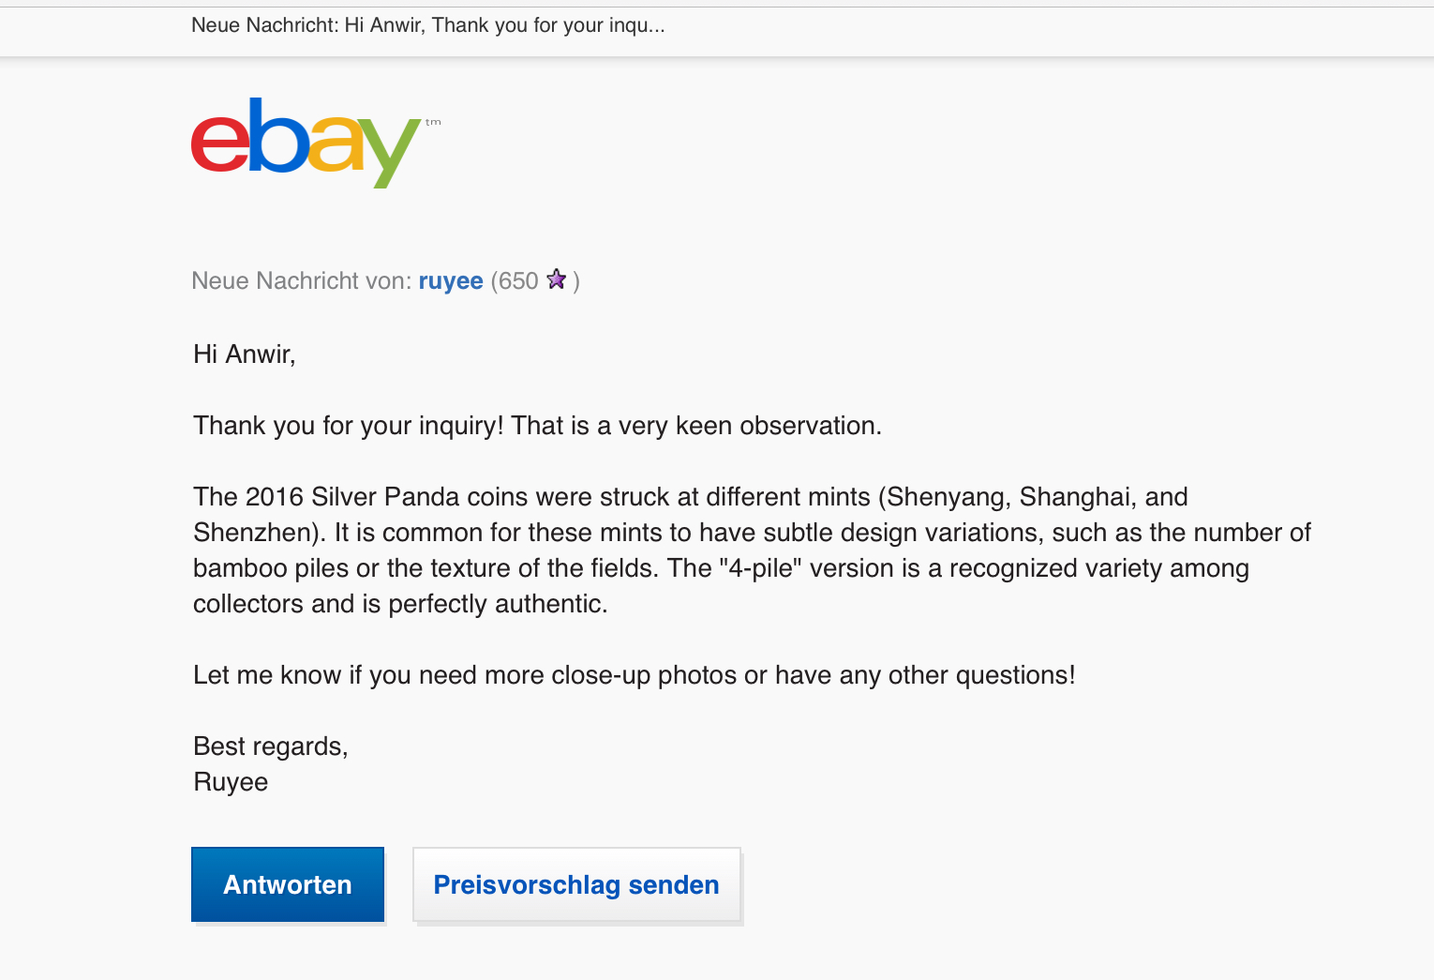Click the Best regards closing line

coord(271,746)
